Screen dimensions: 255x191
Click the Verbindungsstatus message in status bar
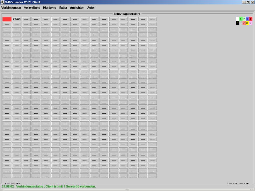click(49, 186)
